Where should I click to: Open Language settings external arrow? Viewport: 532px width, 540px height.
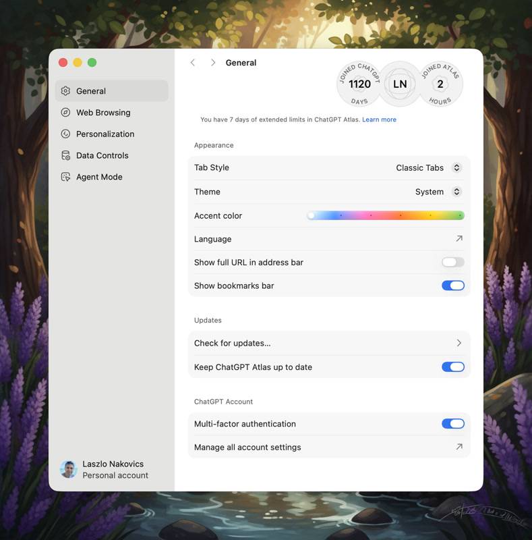459,239
